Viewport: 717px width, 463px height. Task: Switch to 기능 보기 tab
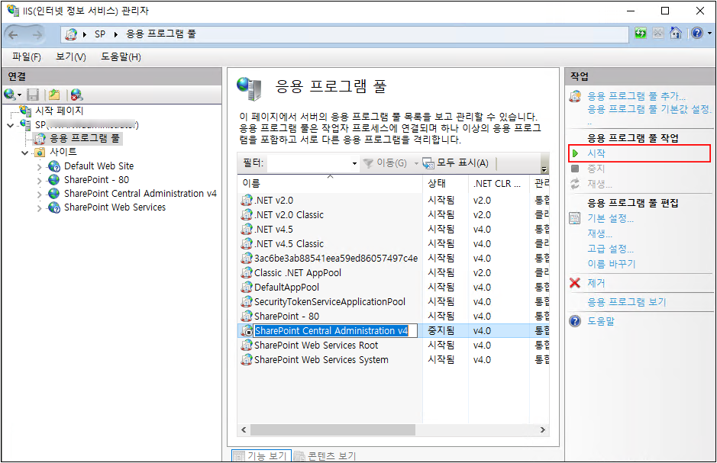tap(261, 455)
